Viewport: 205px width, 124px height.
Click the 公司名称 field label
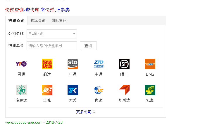[x=16, y=33]
